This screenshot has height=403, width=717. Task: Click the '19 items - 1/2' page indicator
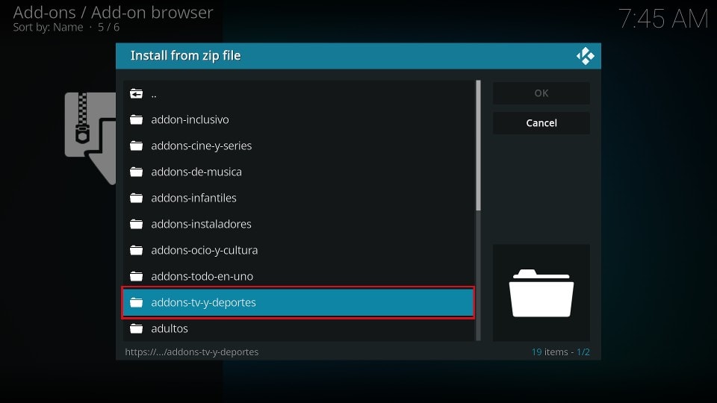pyautogui.click(x=561, y=352)
